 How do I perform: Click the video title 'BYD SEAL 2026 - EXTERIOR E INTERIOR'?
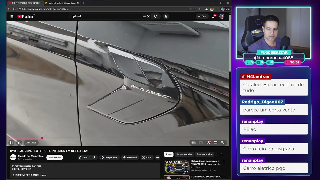click(x=49, y=151)
